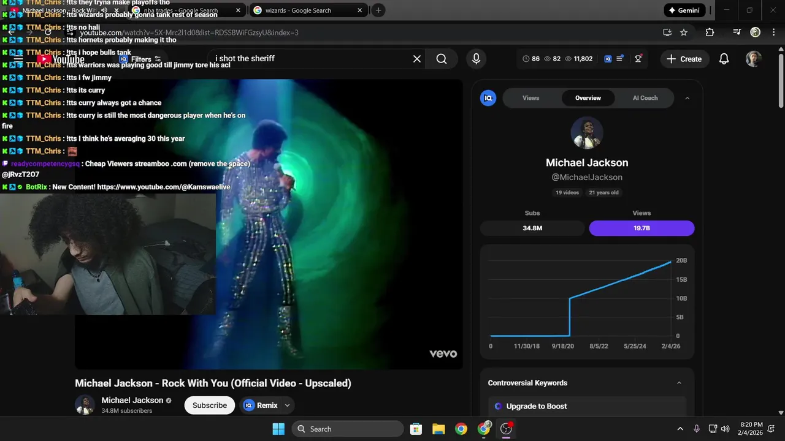The width and height of the screenshot is (785, 441).
Task: Start voice search with the microphone
Action: coord(476,59)
